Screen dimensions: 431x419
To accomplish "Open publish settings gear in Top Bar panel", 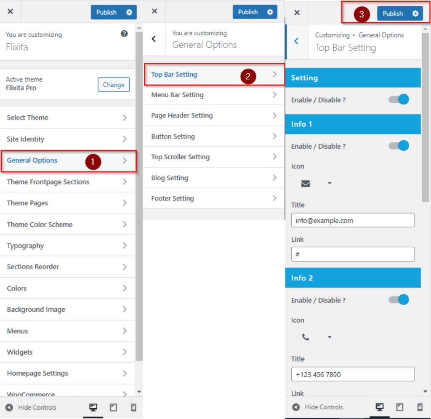I will tap(415, 13).
